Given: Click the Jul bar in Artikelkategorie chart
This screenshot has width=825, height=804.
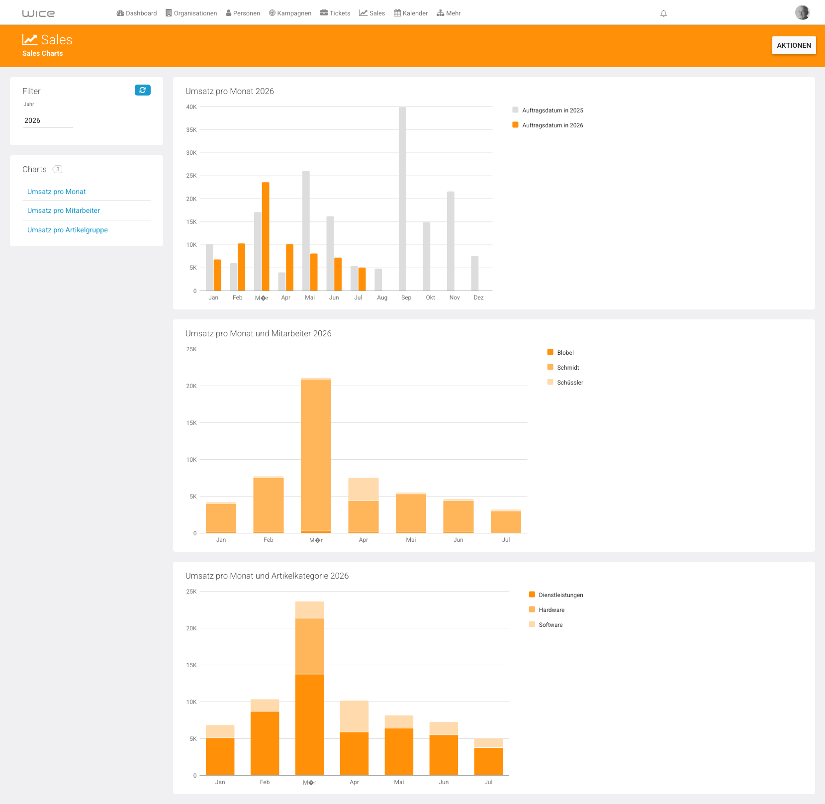Looking at the screenshot, I should point(488,757).
